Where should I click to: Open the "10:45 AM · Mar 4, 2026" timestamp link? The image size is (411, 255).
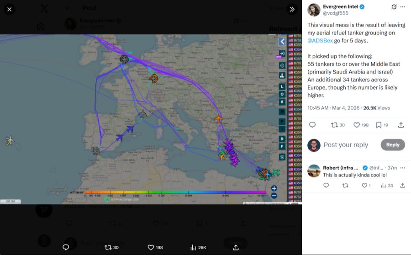tap(333, 108)
